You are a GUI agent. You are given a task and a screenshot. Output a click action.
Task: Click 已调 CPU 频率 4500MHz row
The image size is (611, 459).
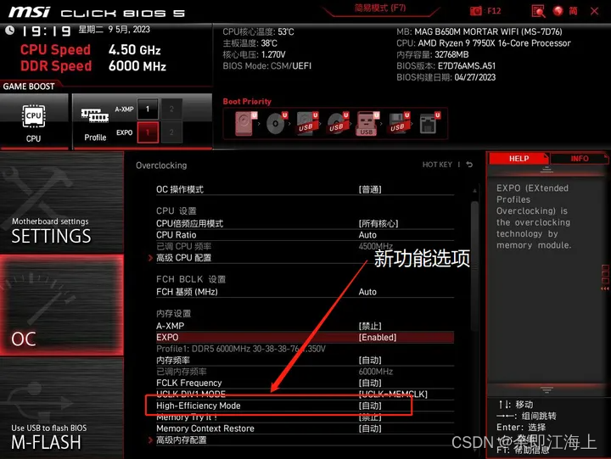(x=305, y=246)
